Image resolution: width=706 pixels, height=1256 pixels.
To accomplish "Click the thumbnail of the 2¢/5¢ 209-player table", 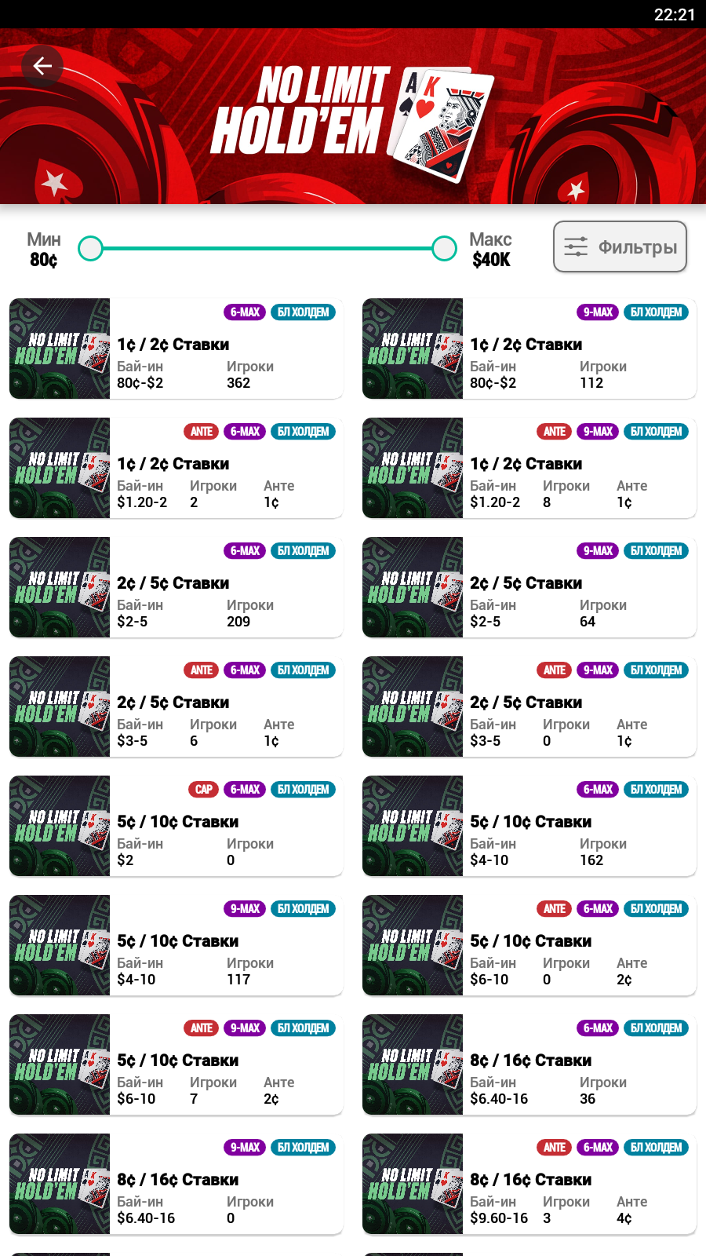I will pos(60,587).
